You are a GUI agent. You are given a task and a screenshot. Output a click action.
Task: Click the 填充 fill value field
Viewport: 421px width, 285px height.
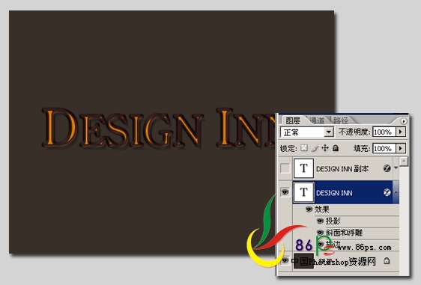tap(384, 148)
